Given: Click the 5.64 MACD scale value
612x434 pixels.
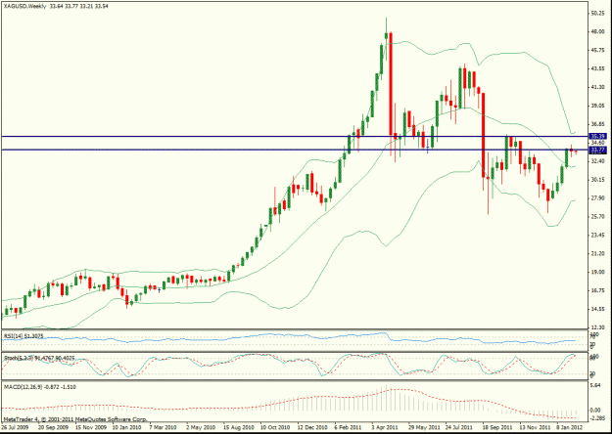Looking at the screenshot, I should (x=595, y=385).
